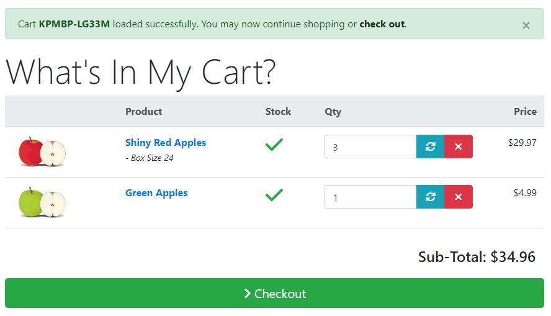The height and width of the screenshot is (316, 551).
Task: Click the Stock column header
Action: (278, 111)
